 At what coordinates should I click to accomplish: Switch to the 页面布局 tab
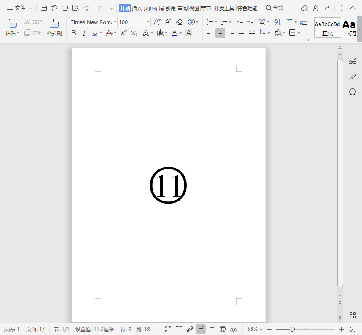point(153,8)
